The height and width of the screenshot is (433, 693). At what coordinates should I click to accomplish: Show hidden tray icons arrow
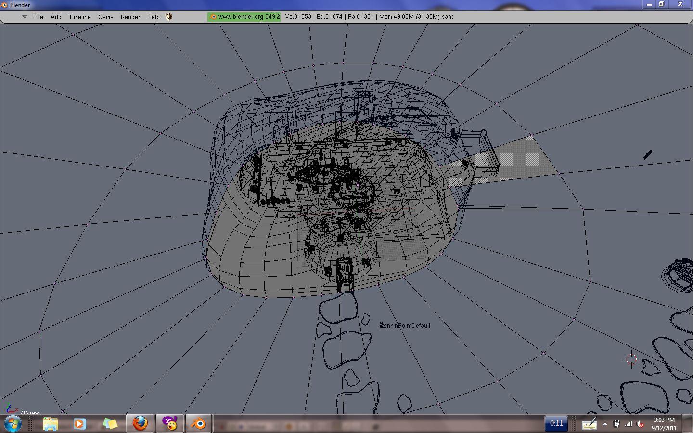point(605,424)
